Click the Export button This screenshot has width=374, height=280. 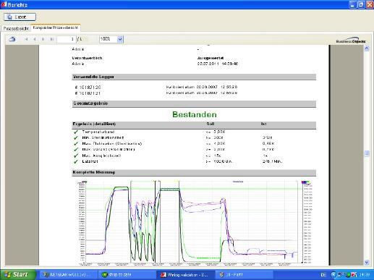[x=20, y=17]
